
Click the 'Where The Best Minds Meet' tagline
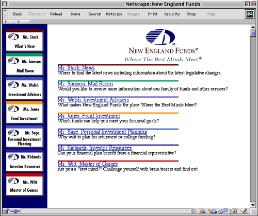pos(163,59)
